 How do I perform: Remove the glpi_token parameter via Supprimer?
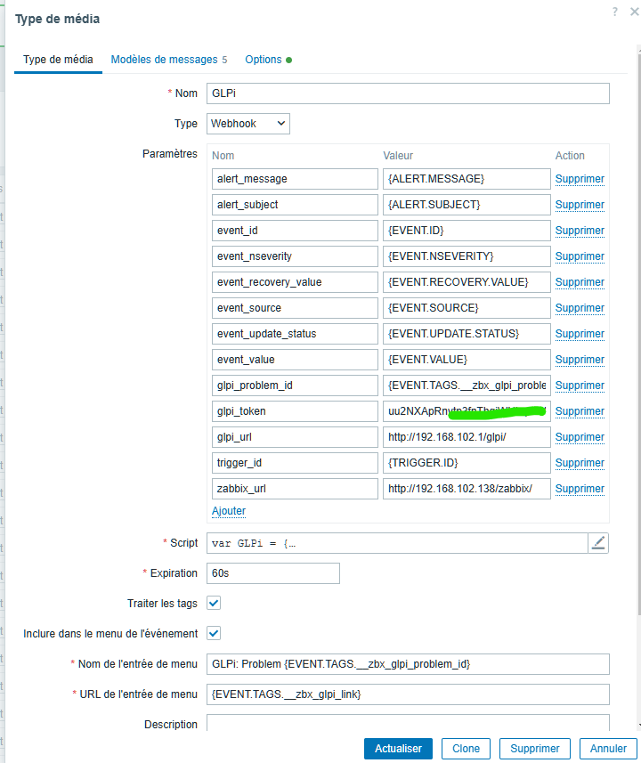[580, 411]
